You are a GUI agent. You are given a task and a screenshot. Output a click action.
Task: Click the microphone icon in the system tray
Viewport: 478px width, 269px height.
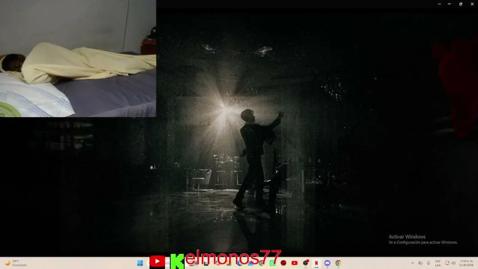429,263
